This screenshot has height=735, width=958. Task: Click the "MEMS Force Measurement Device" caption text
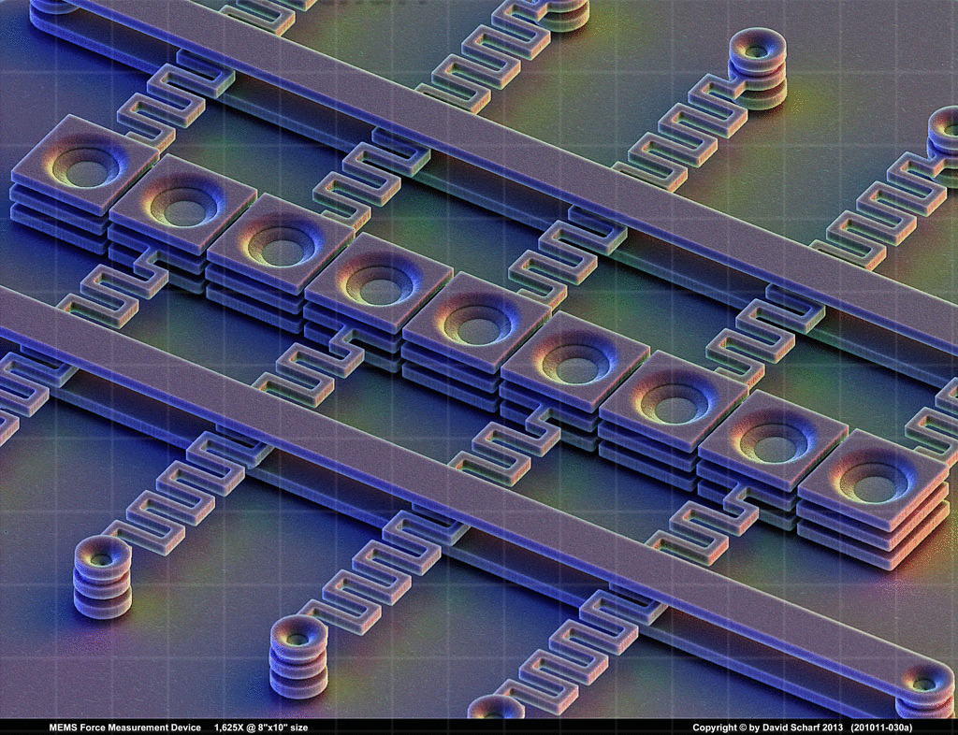click(124, 728)
